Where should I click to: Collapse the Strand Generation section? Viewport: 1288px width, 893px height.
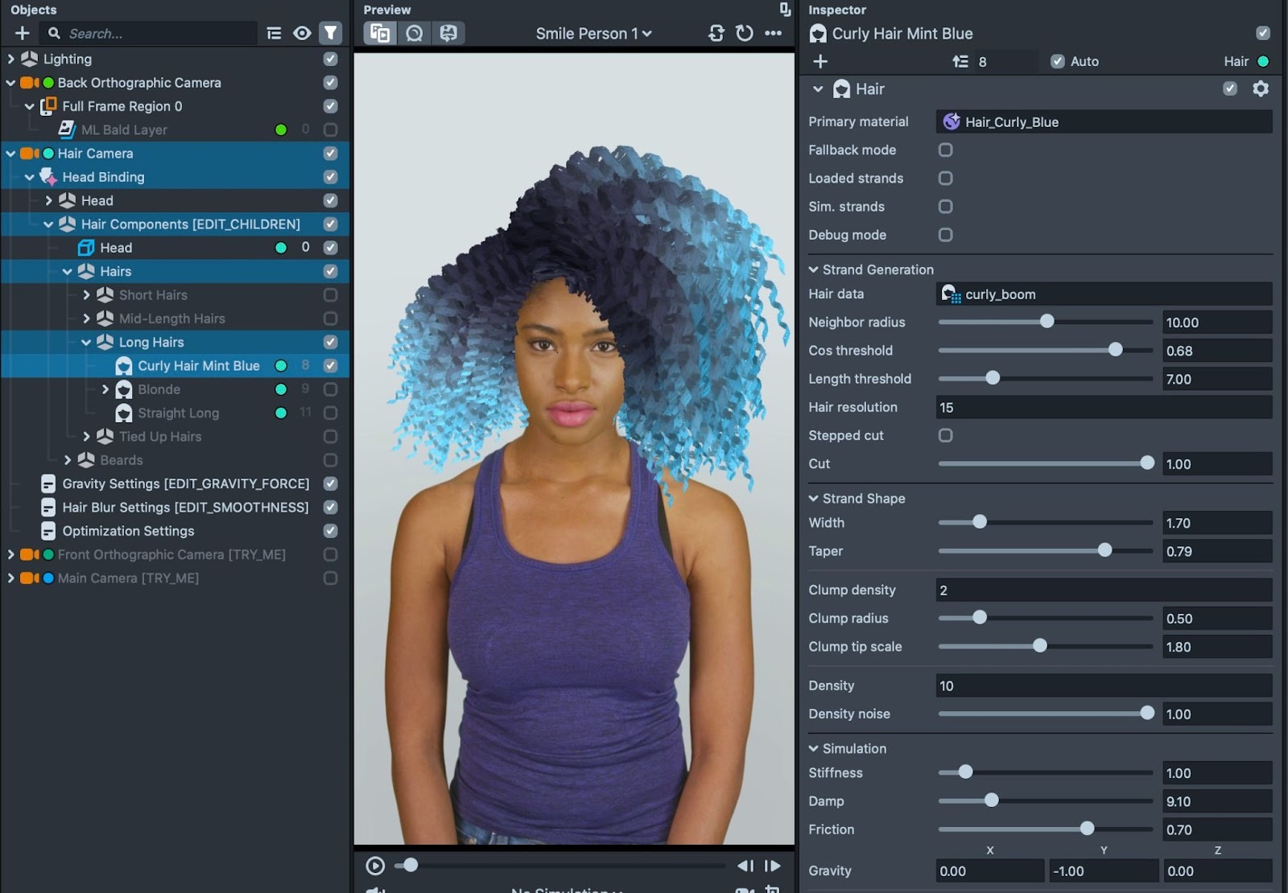814,270
